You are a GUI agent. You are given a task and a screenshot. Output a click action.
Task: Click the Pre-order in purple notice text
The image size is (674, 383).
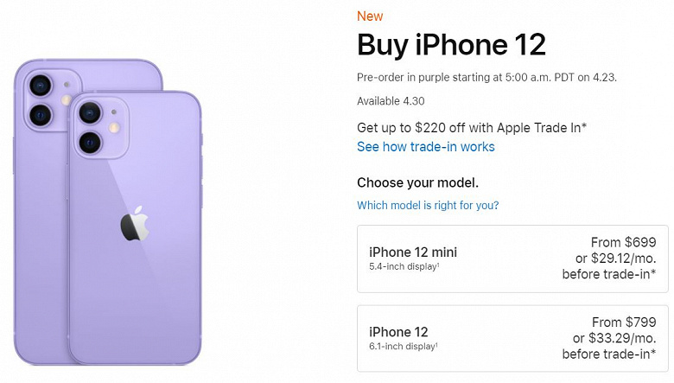[x=486, y=77]
